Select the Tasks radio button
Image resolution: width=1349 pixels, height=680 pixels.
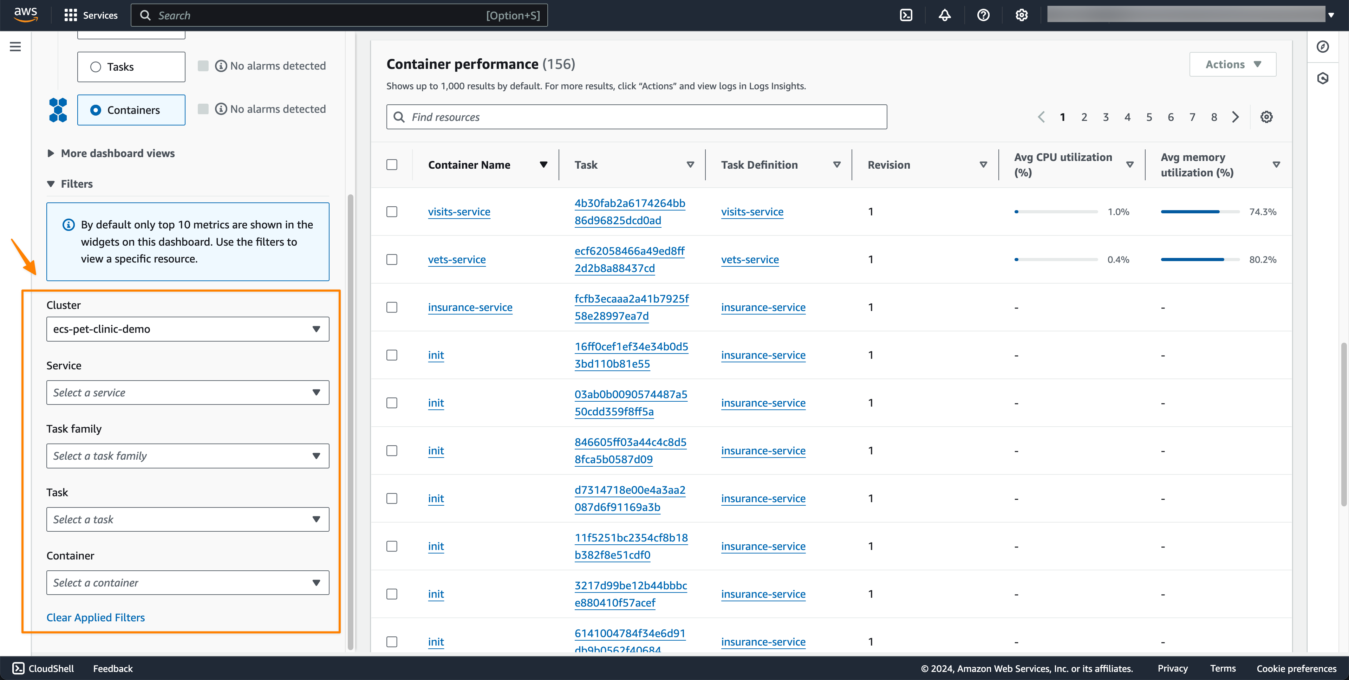tap(95, 67)
